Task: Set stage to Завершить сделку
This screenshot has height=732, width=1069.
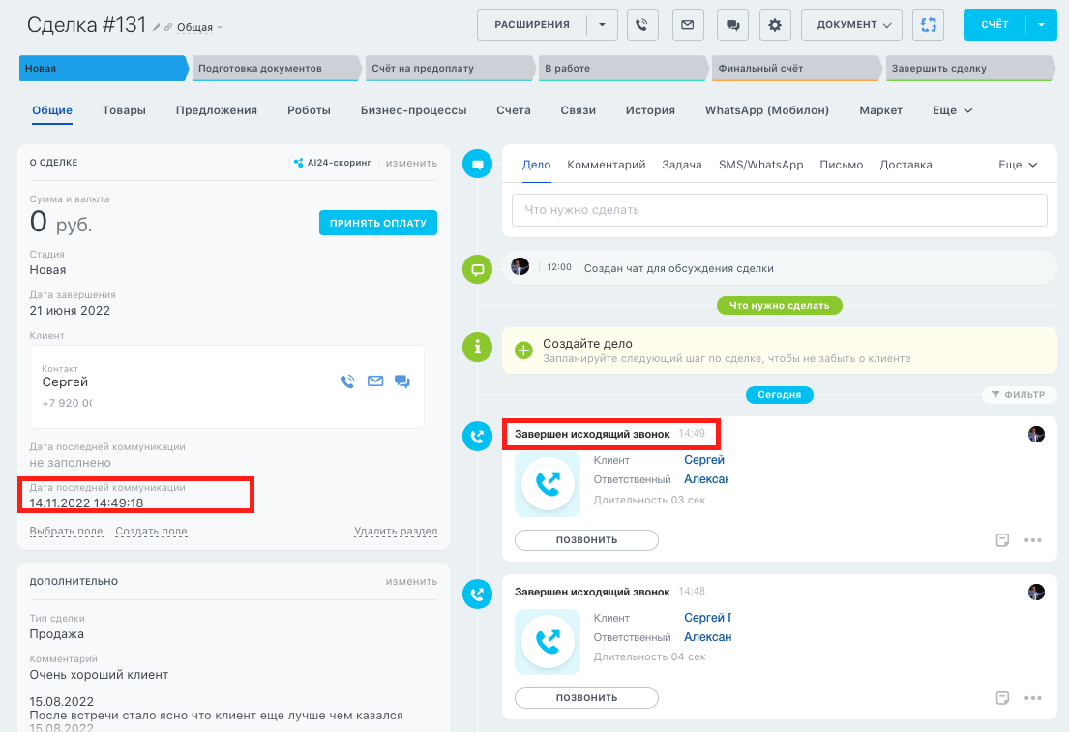Action: 969,68
